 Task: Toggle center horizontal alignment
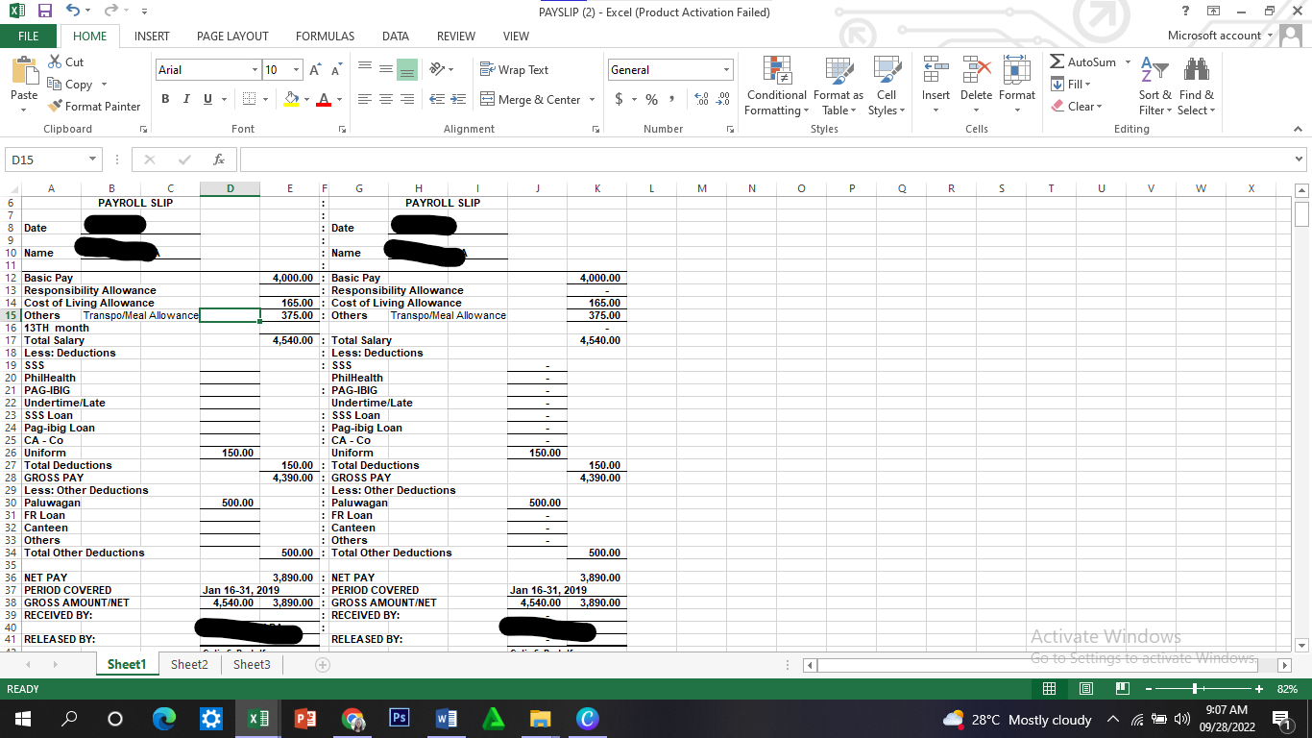pos(386,100)
